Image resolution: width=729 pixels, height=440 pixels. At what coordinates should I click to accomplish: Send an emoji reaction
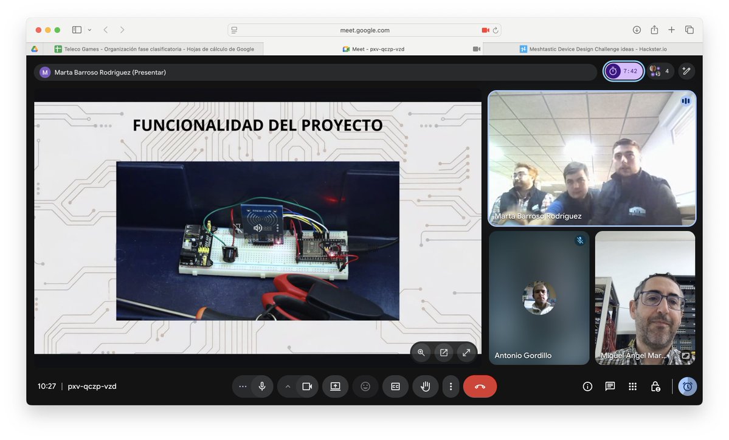pyautogui.click(x=365, y=387)
